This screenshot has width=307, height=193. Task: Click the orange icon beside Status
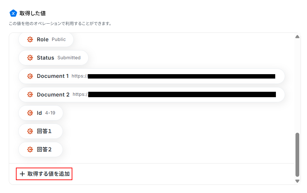[x=30, y=58]
